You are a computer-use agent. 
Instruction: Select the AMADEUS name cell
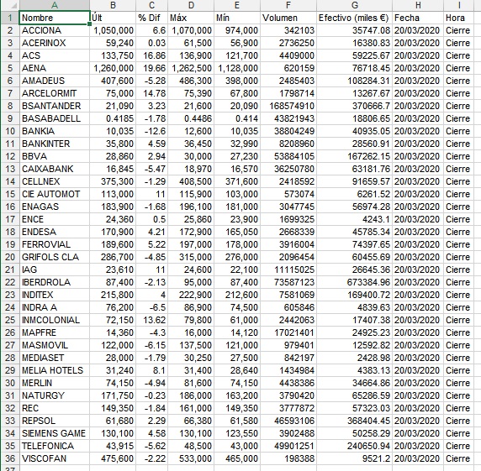coord(55,81)
